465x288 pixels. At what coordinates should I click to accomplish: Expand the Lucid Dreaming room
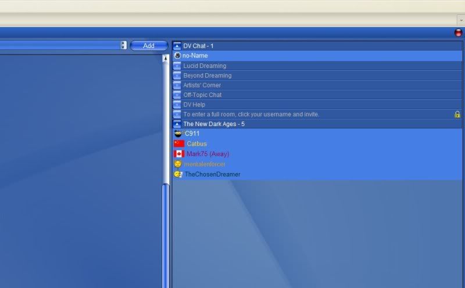pyautogui.click(x=177, y=66)
